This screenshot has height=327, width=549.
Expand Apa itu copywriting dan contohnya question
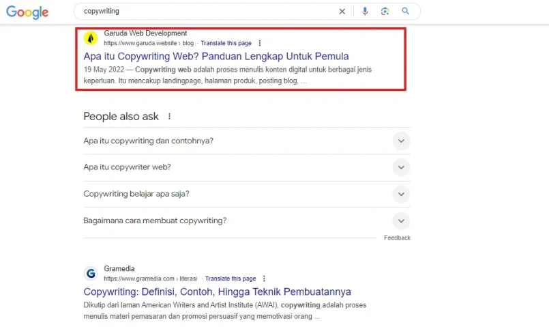pos(246,141)
